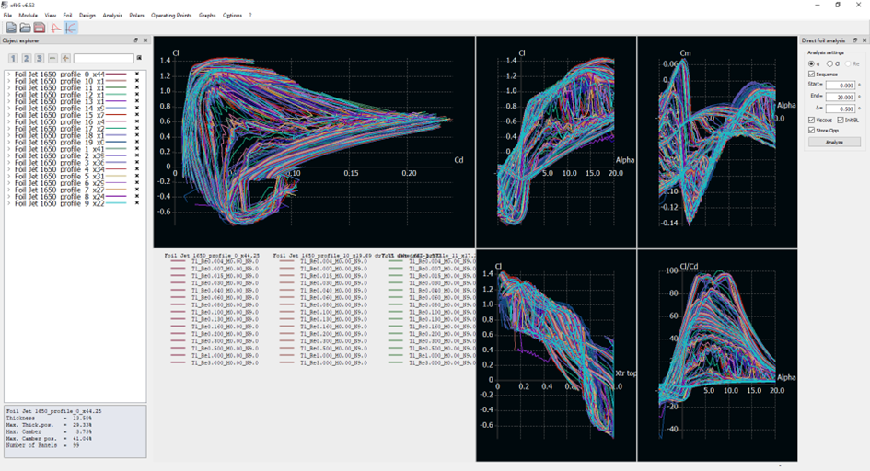The height and width of the screenshot is (471, 870).
Task: Expand Foil Jet 1650 profile 19 tree item
Action: click(8, 143)
